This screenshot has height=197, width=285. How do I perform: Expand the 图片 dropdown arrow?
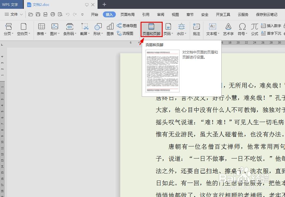[59, 34]
